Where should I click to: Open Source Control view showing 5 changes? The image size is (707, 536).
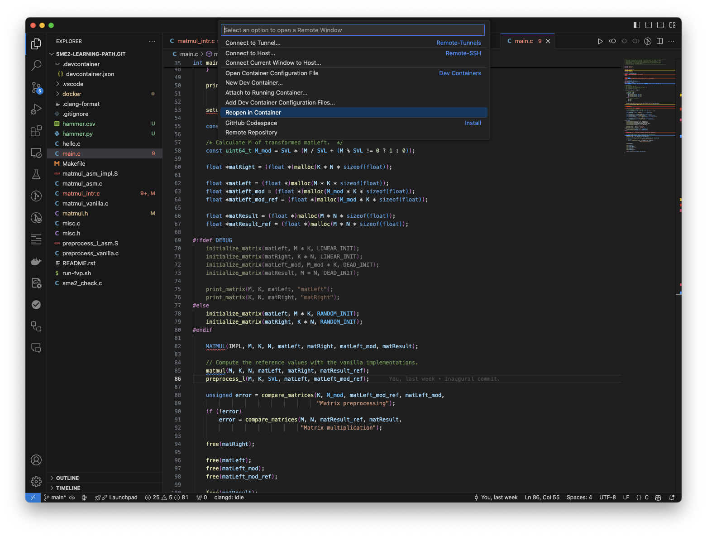pos(36,87)
